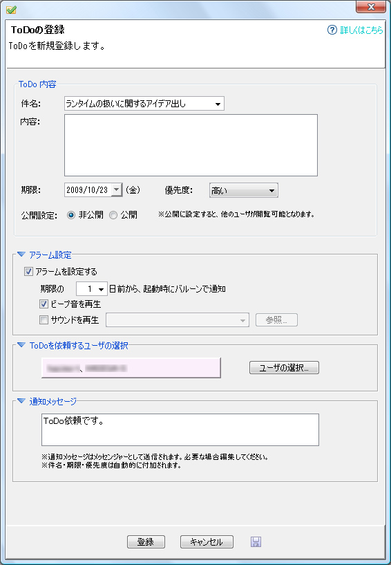Viewport: 391px width, 565px height.
Task: Click the 参照... browse button
Action: pyautogui.click(x=276, y=320)
